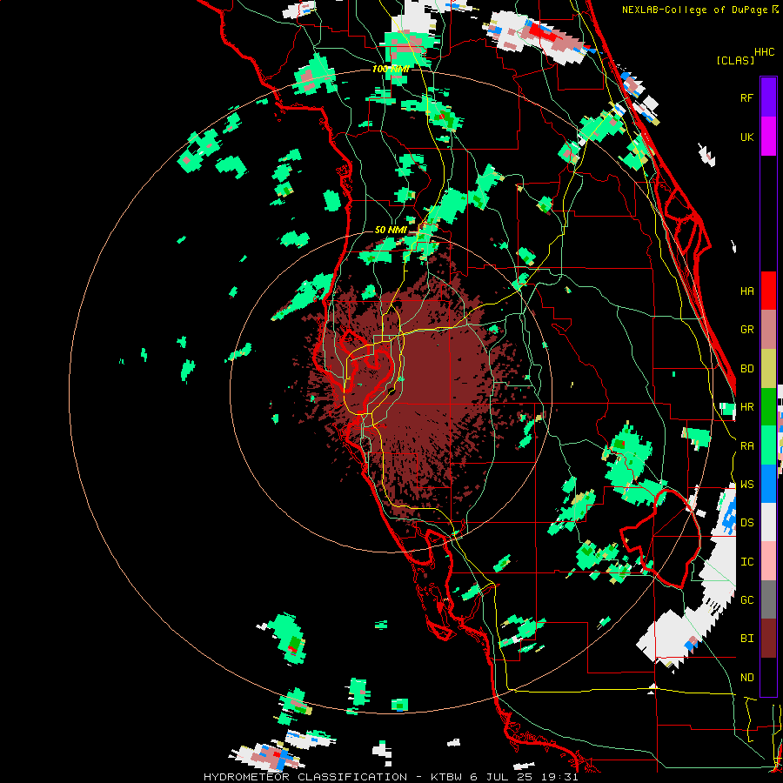Click the 'HA' legend label

point(746,291)
